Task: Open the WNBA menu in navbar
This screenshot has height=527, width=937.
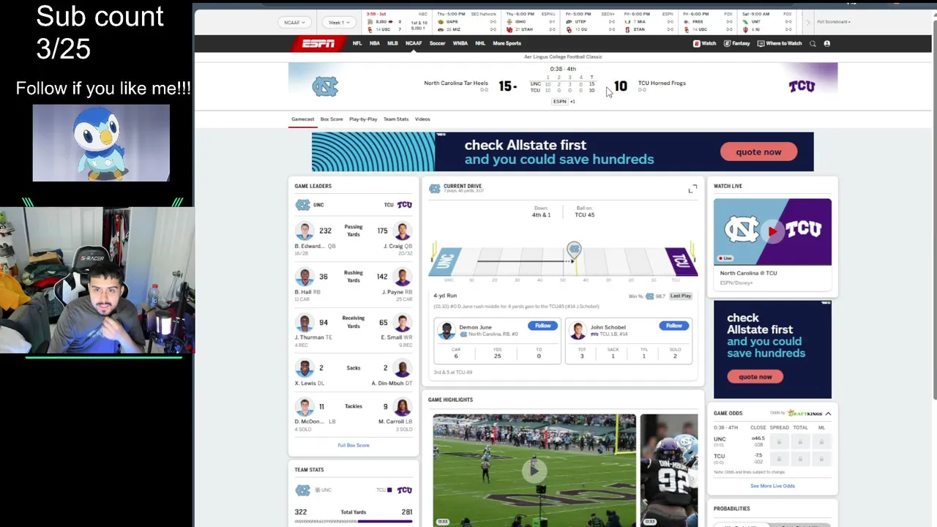Action: 460,43
